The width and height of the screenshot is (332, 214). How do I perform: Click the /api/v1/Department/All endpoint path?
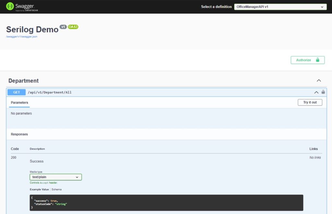[x=50, y=92]
